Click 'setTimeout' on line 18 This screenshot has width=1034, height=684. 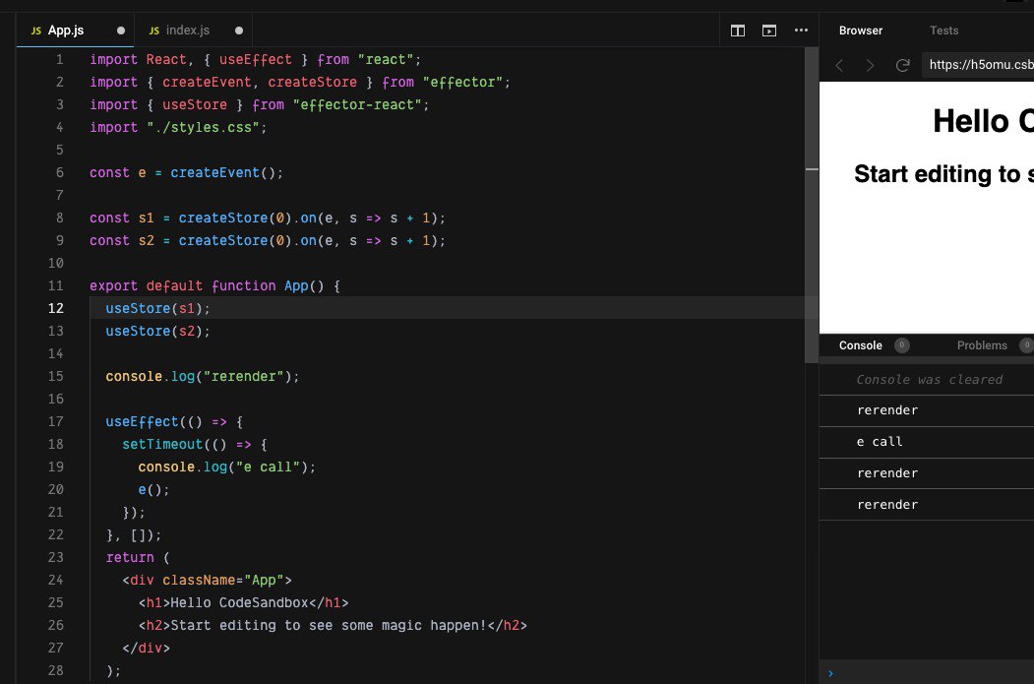pos(162,444)
